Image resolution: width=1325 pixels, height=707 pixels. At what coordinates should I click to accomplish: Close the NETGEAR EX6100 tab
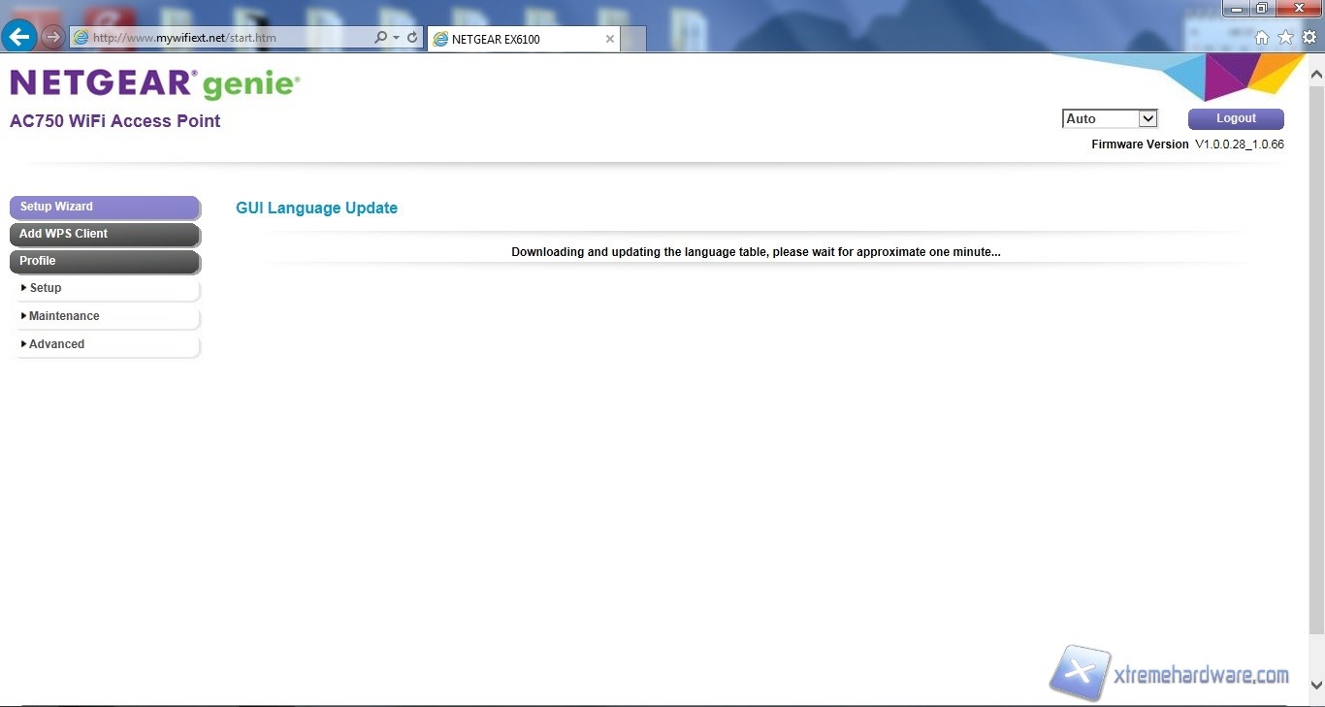pos(610,39)
